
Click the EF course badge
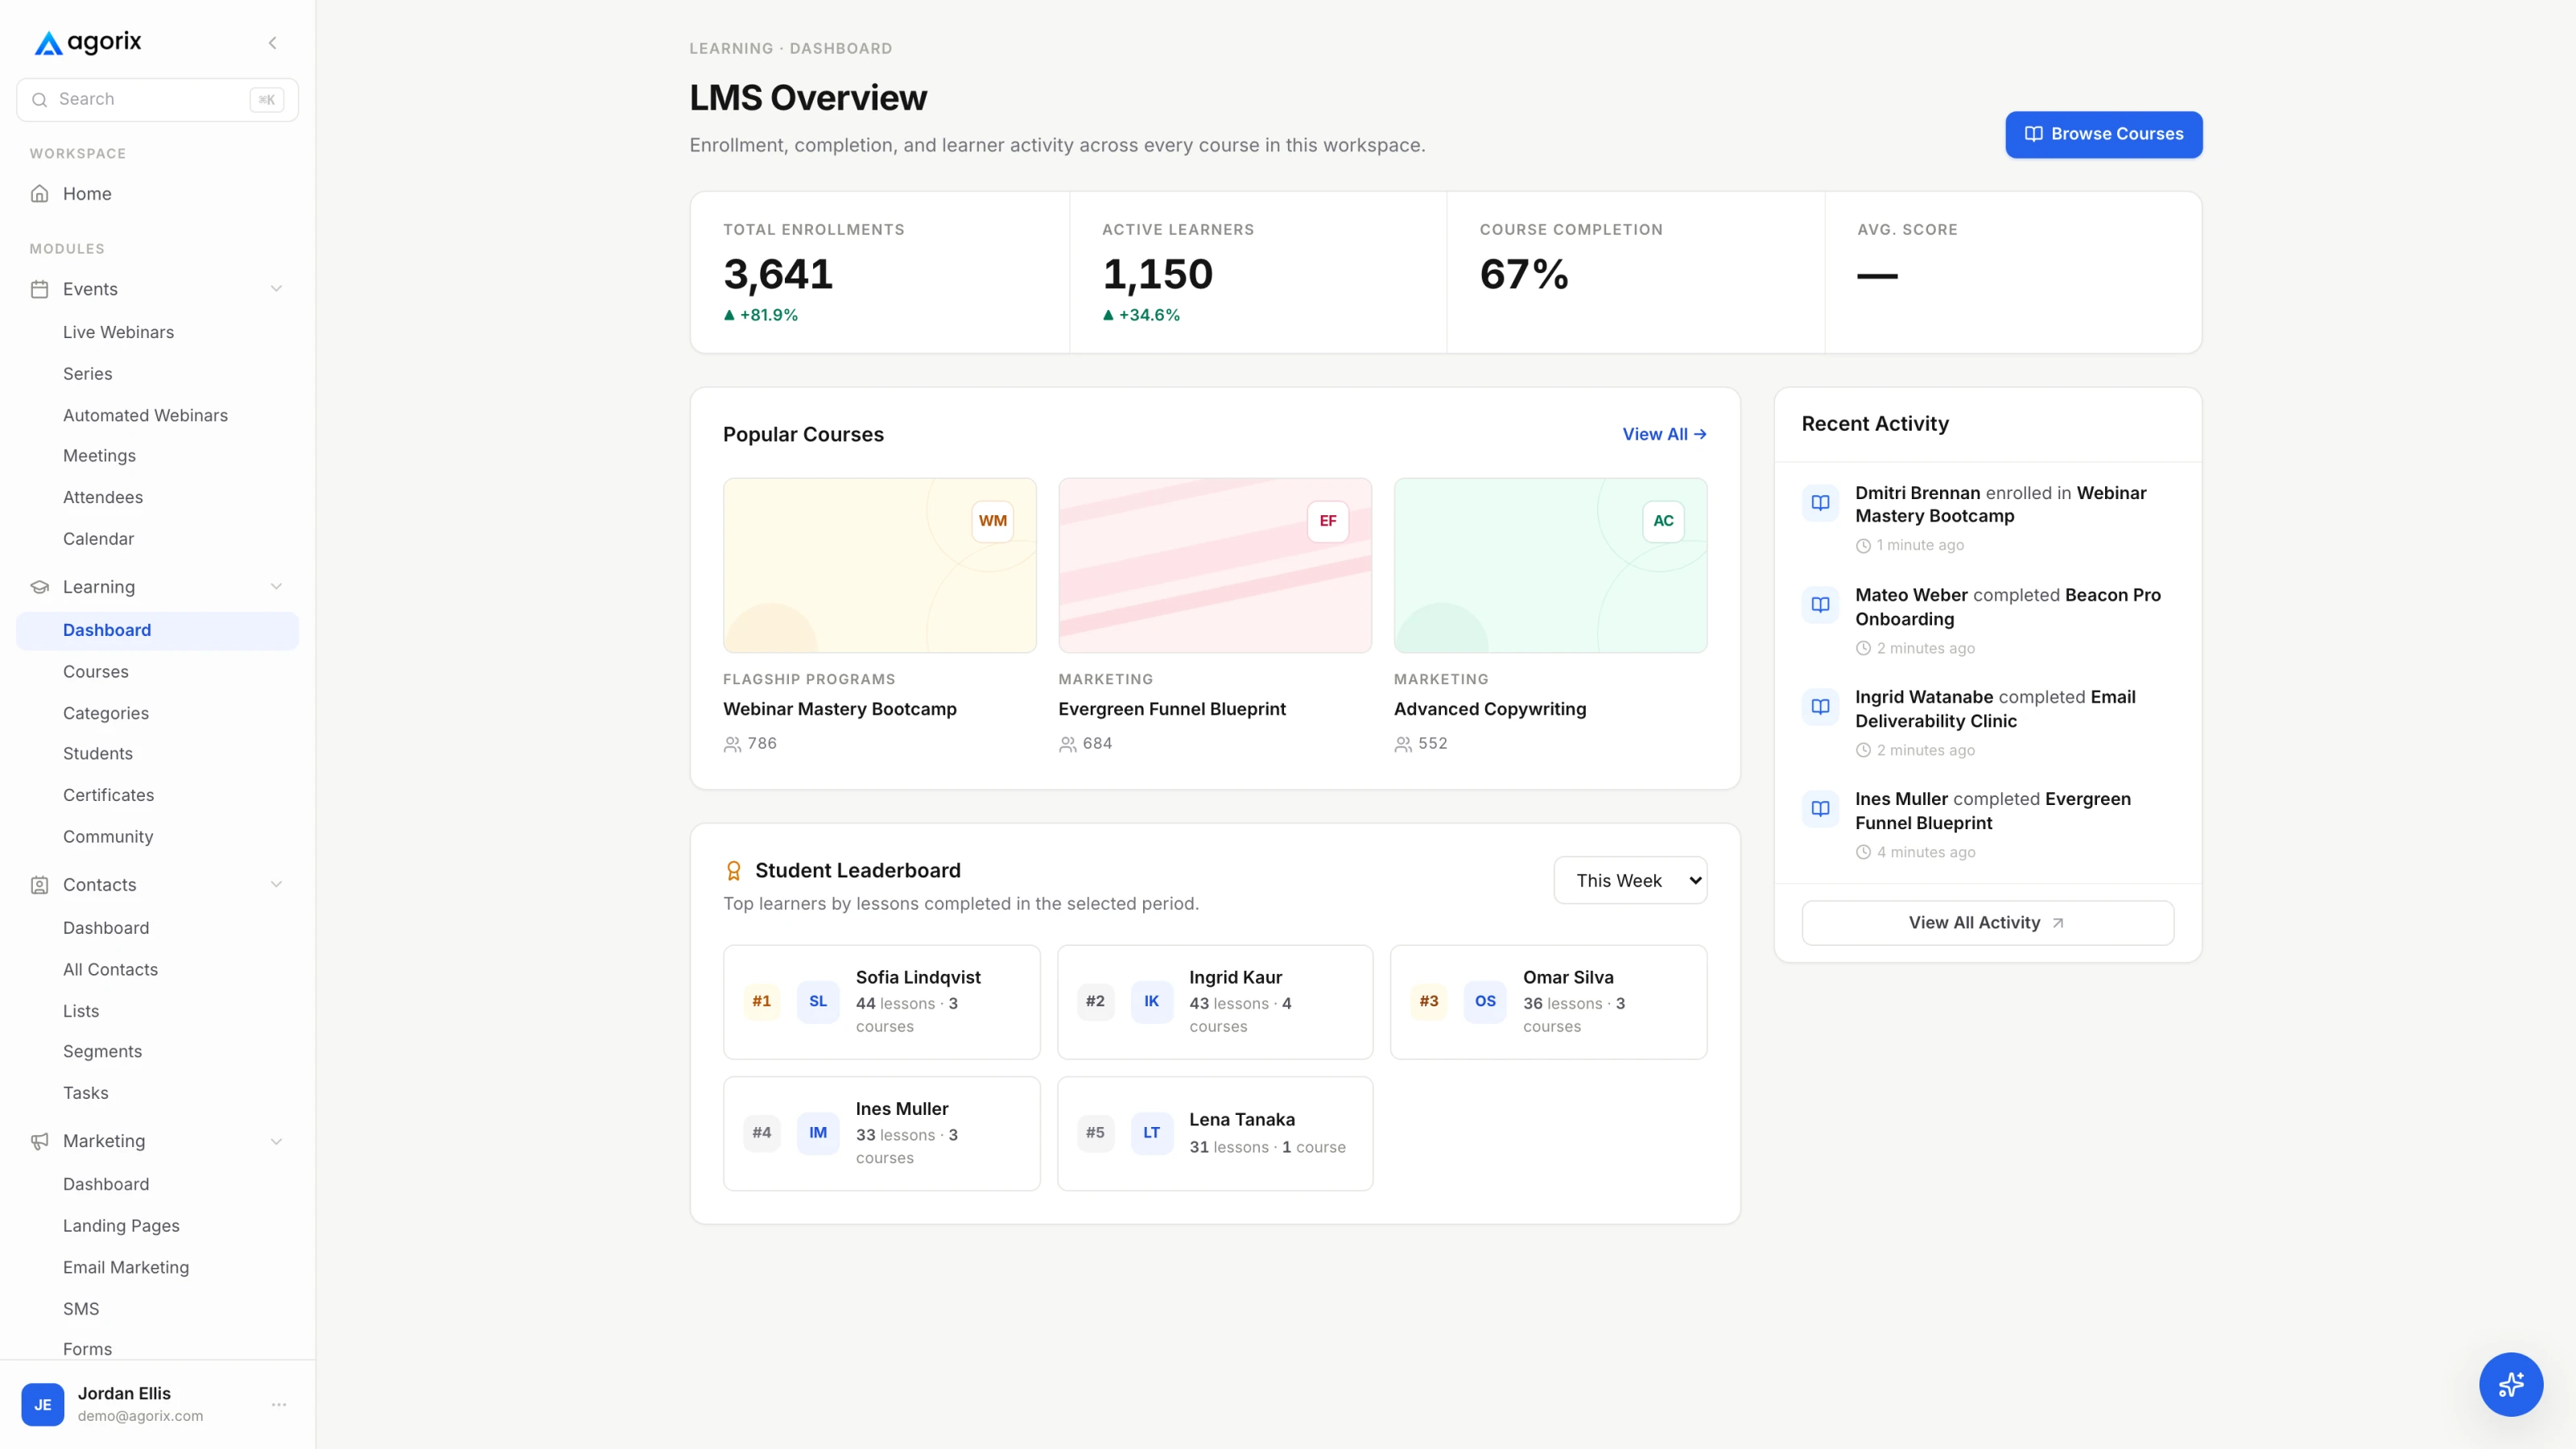pyautogui.click(x=1327, y=521)
